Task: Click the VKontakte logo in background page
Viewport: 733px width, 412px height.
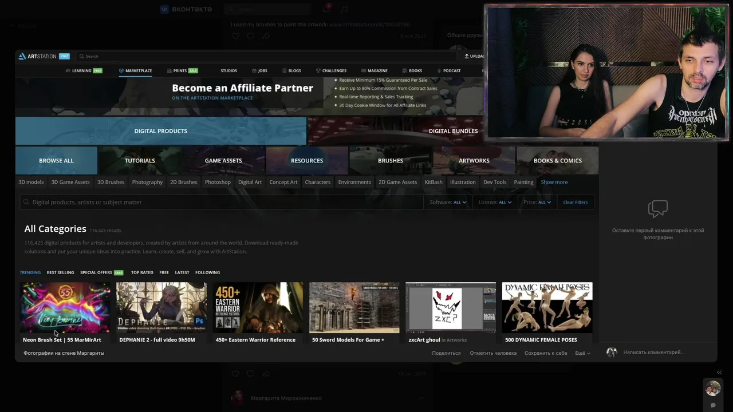Action: [x=186, y=9]
